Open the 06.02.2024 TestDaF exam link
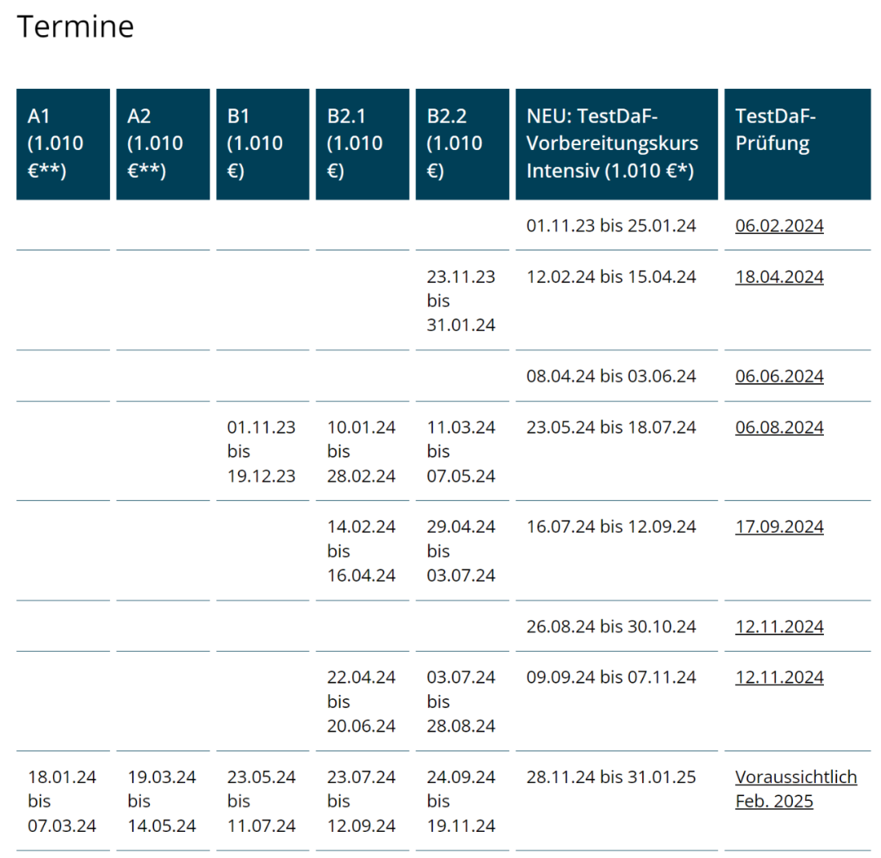Image resolution: width=881 pixels, height=858 pixels. click(x=779, y=226)
